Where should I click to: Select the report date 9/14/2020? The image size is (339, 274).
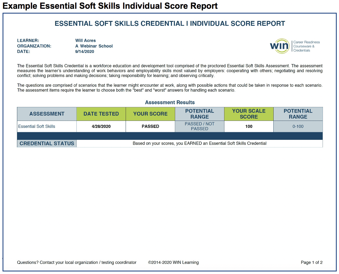tap(85, 52)
